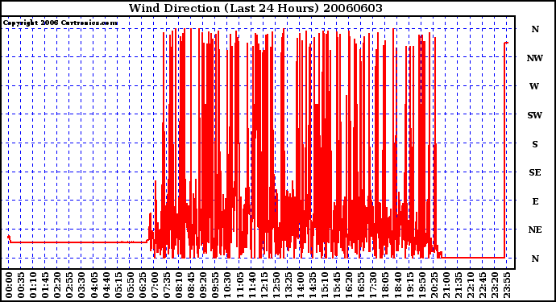Viewport: 556px width, 302px height.
Task: Click the "20:25" time axis label
Action: click(x=434, y=285)
